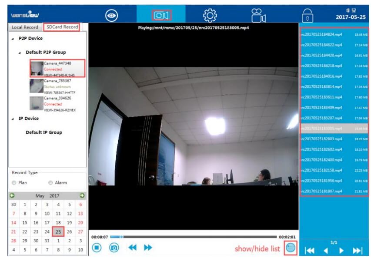Go to next month in calendar
The image size is (371, 261).
82,195
